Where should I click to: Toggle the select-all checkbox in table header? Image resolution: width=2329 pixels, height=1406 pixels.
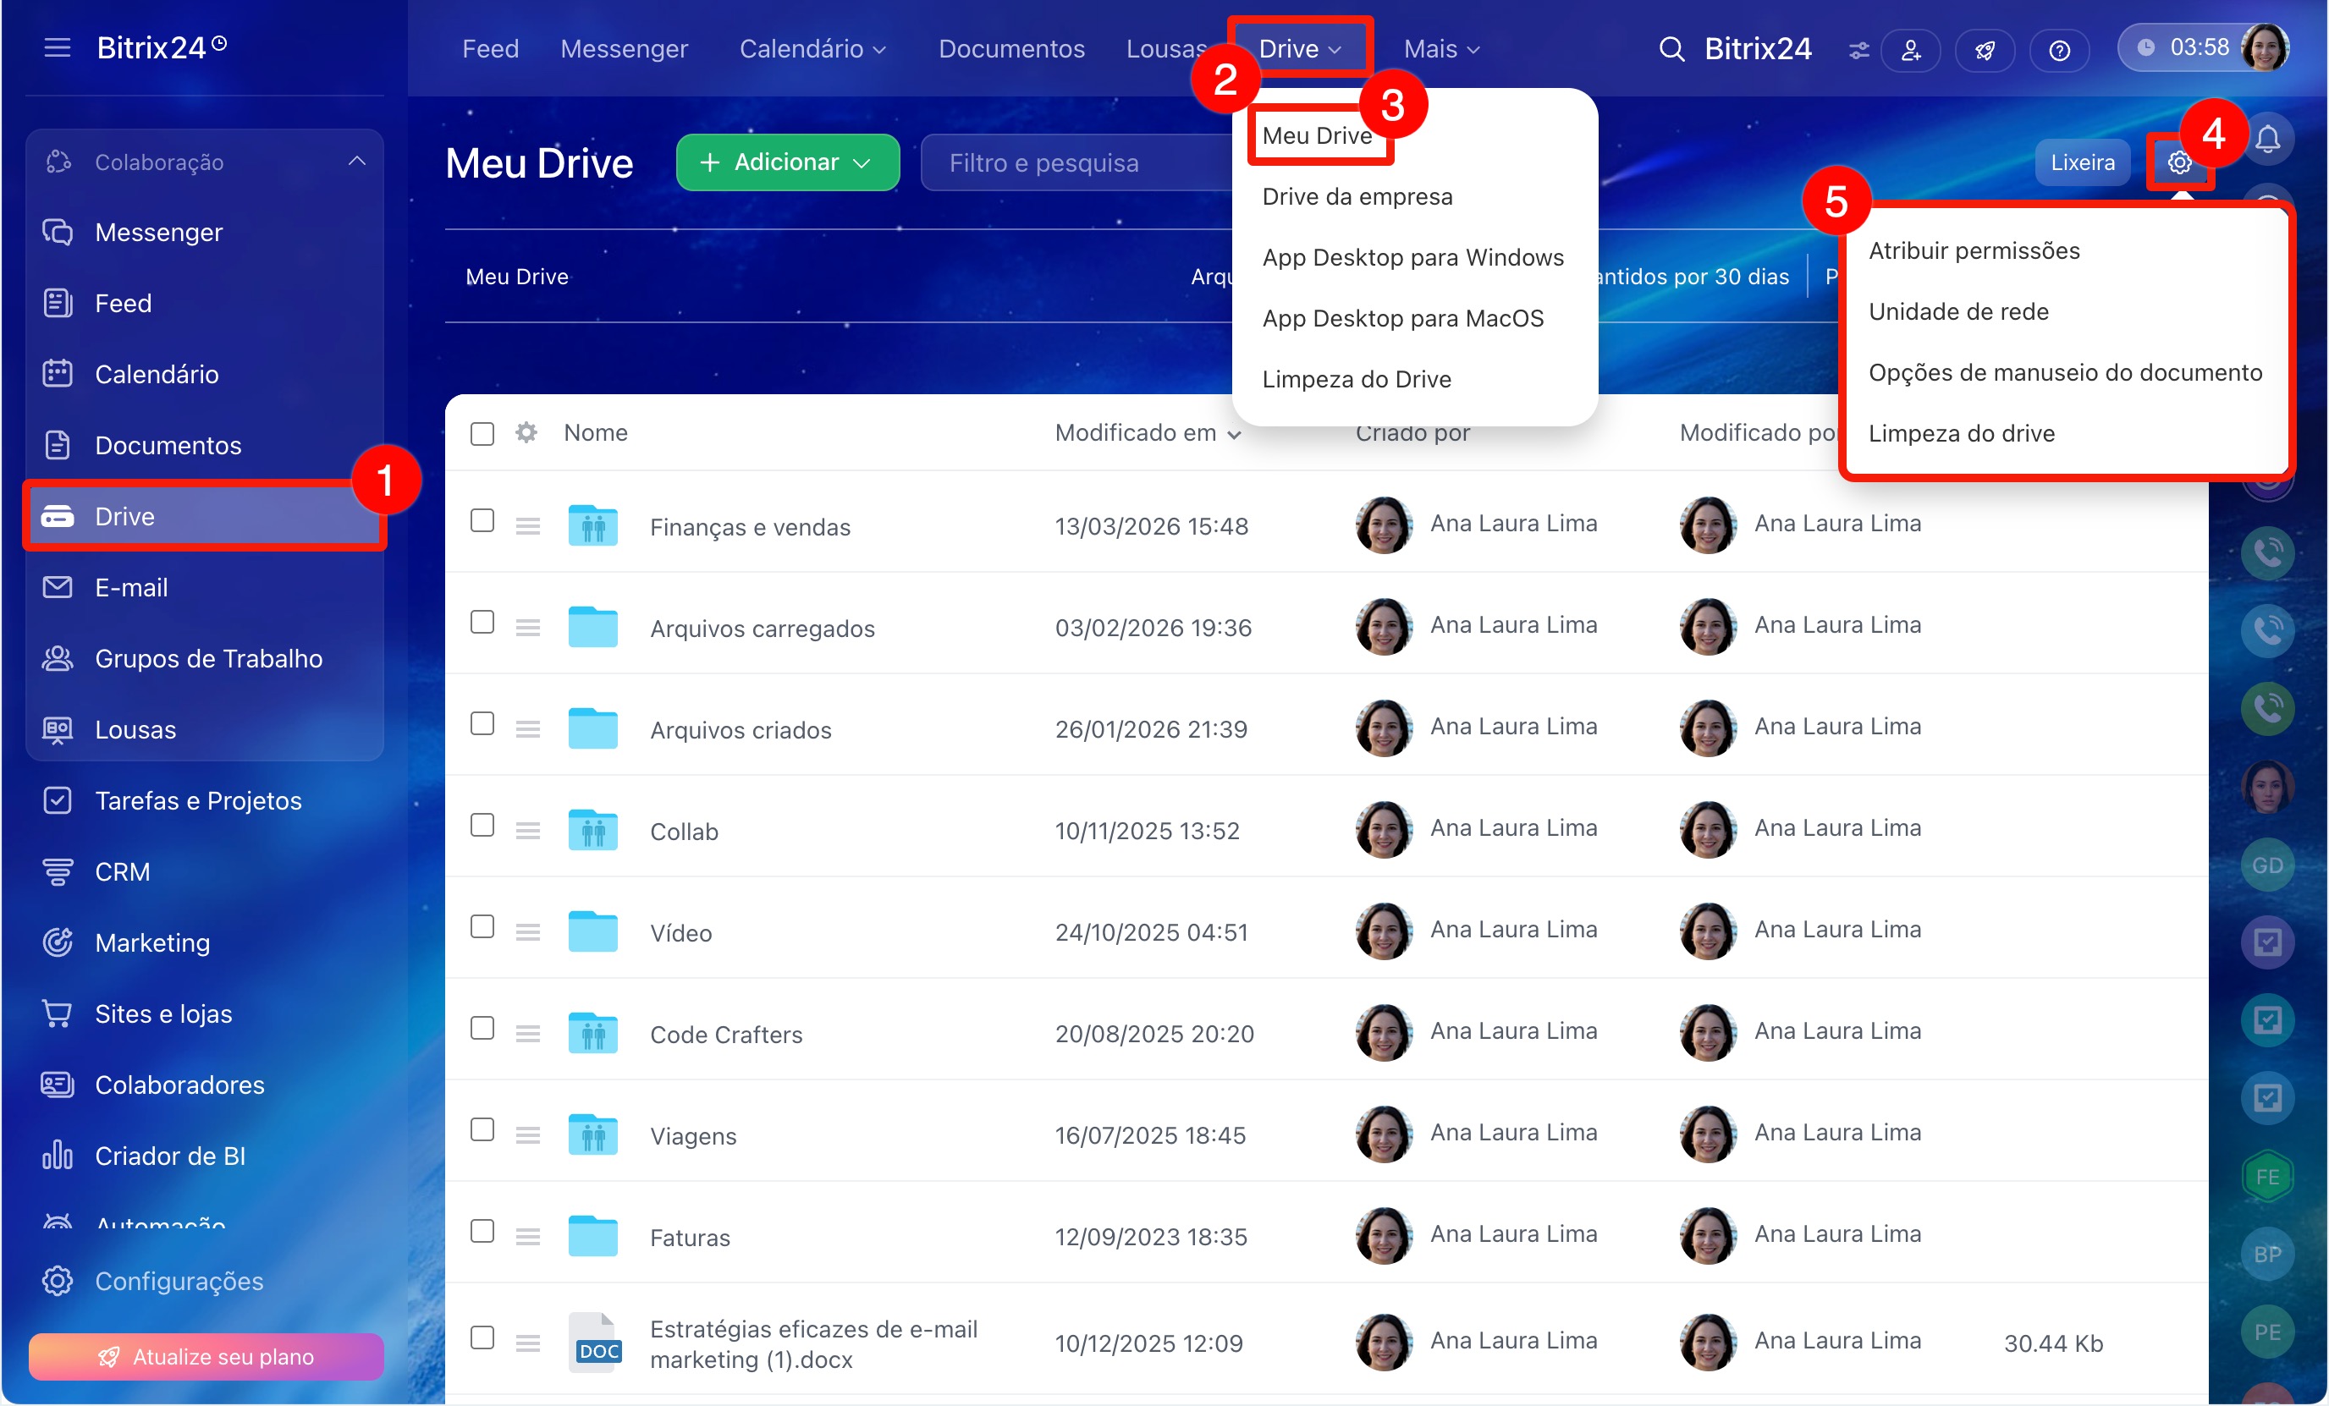[482, 434]
